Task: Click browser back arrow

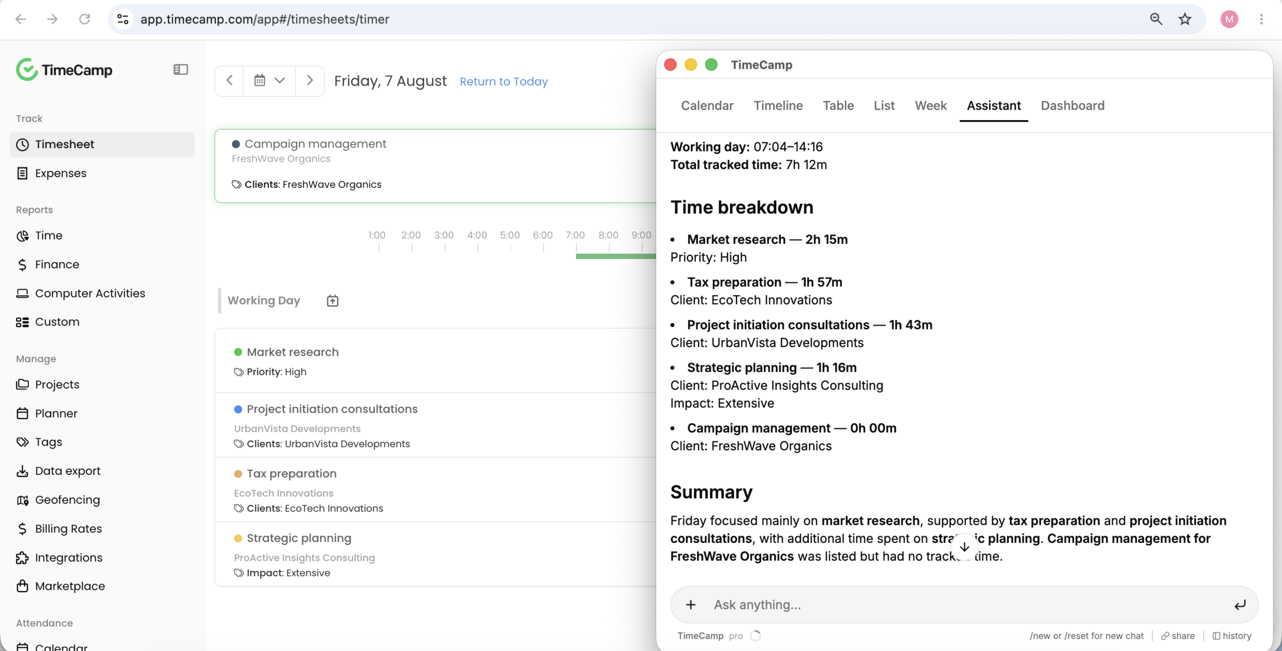Action: pyautogui.click(x=21, y=19)
